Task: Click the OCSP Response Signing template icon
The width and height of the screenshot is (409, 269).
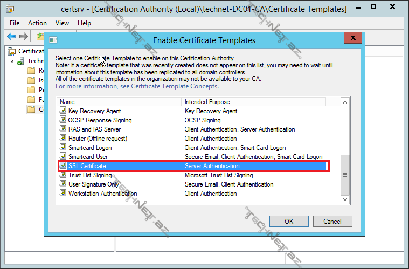Action: [63, 120]
